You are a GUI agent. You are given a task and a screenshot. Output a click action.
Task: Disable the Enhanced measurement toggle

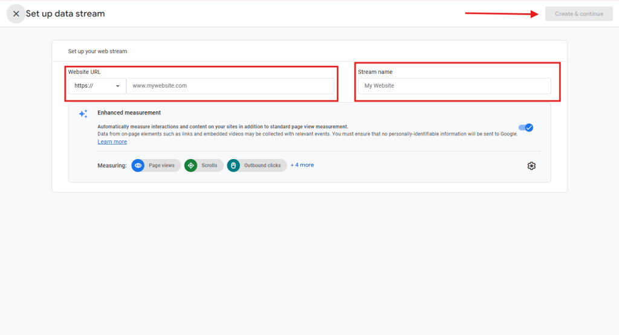[x=526, y=128]
